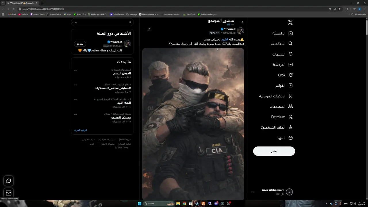
Task: Open the معسكر الخشعه trending topic
Action: click(x=121, y=118)
